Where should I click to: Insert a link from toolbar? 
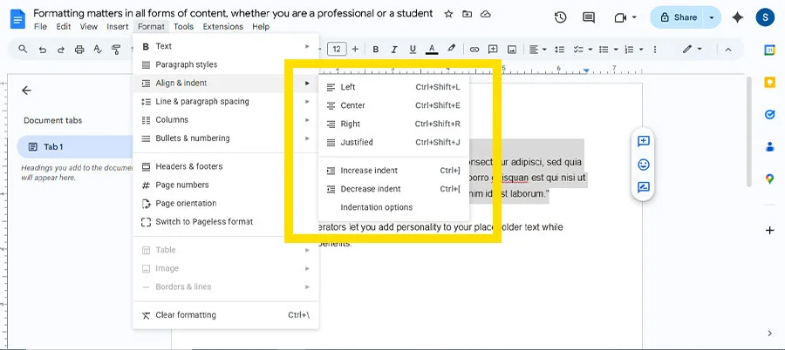click(x=474, y=49)
